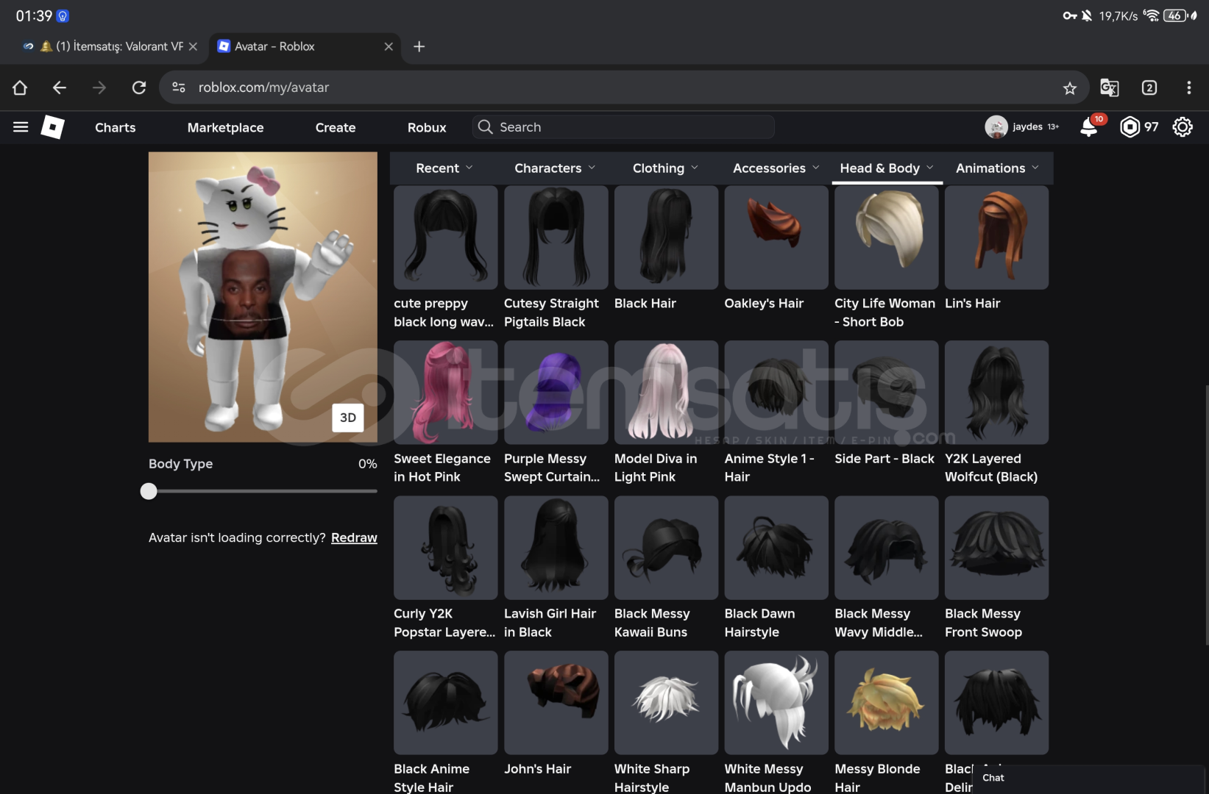Click the Redraw link

(354, 537)
